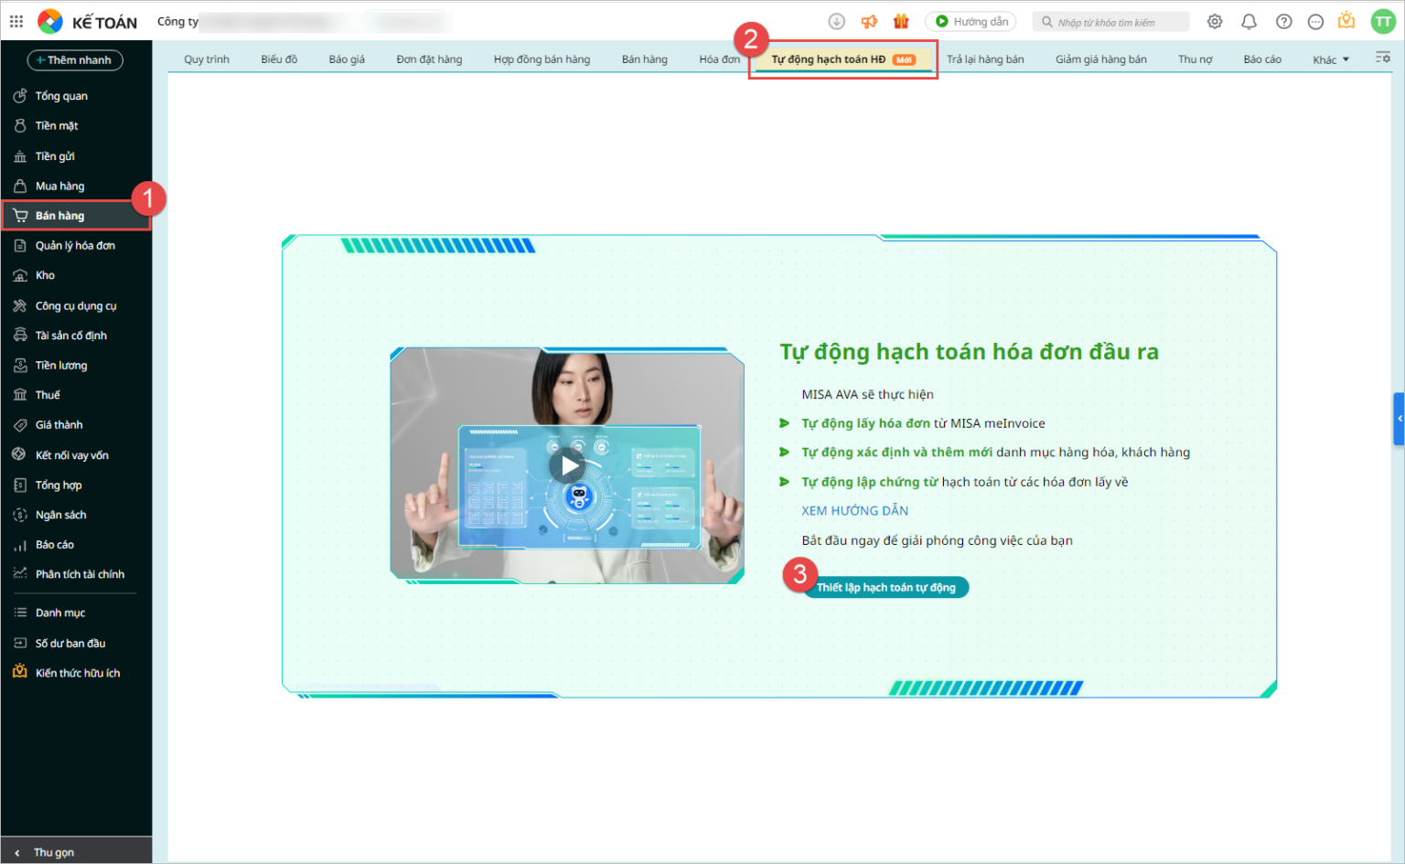The height and width of the screenshot is (864, 1405).
Task: Click the megaphone announcements icon
Action: click(869, 21)
